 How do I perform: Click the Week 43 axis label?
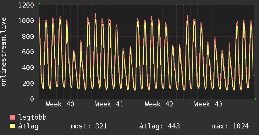pos(208,104)
